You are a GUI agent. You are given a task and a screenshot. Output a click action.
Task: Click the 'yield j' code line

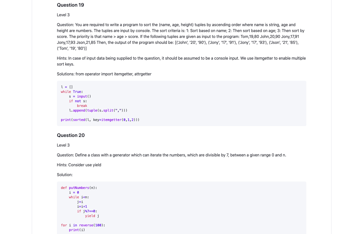[92, 216]
